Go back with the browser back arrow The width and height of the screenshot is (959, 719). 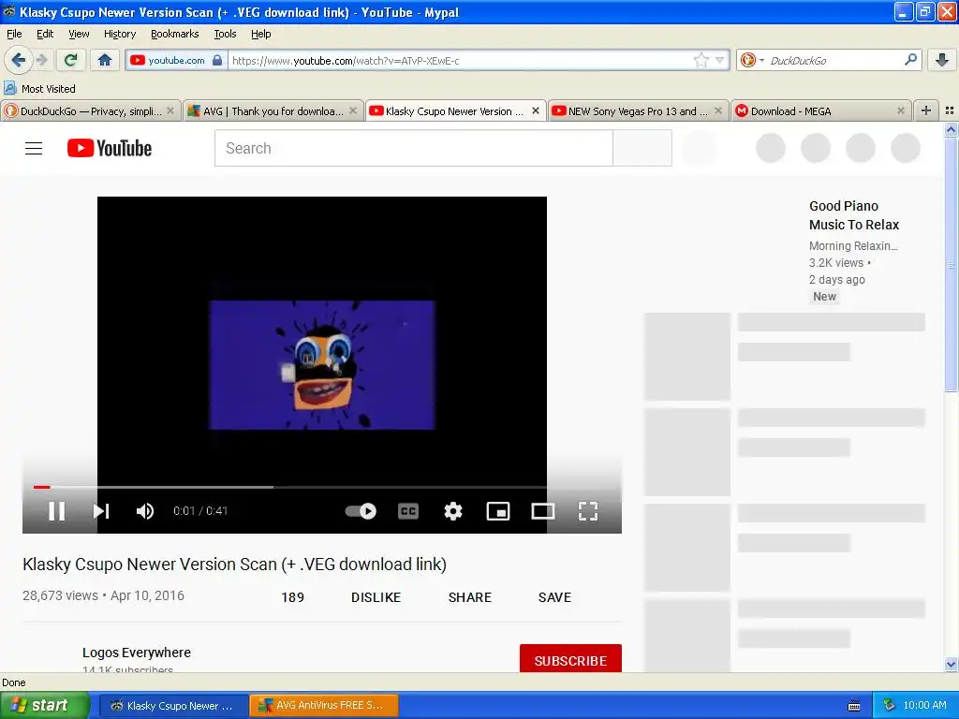click(18, 60)
